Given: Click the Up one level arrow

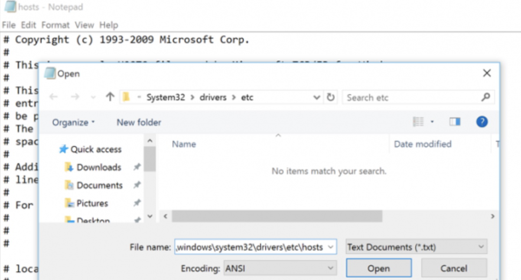Looking at the screenshot, I should coord(110,97).
